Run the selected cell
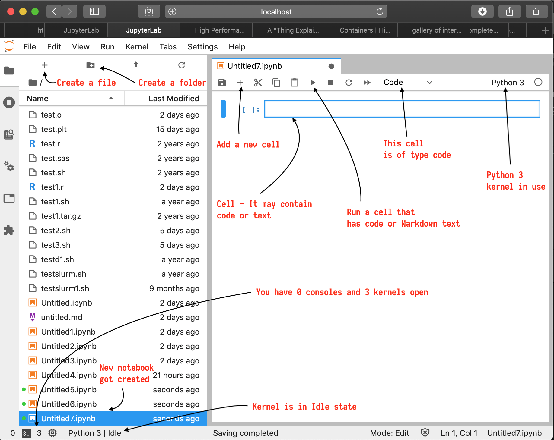The image size is (554, 440). click(x=313, y=83)
